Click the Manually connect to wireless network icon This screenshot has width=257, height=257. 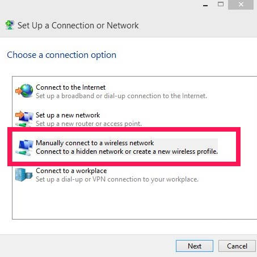point(24,148)
